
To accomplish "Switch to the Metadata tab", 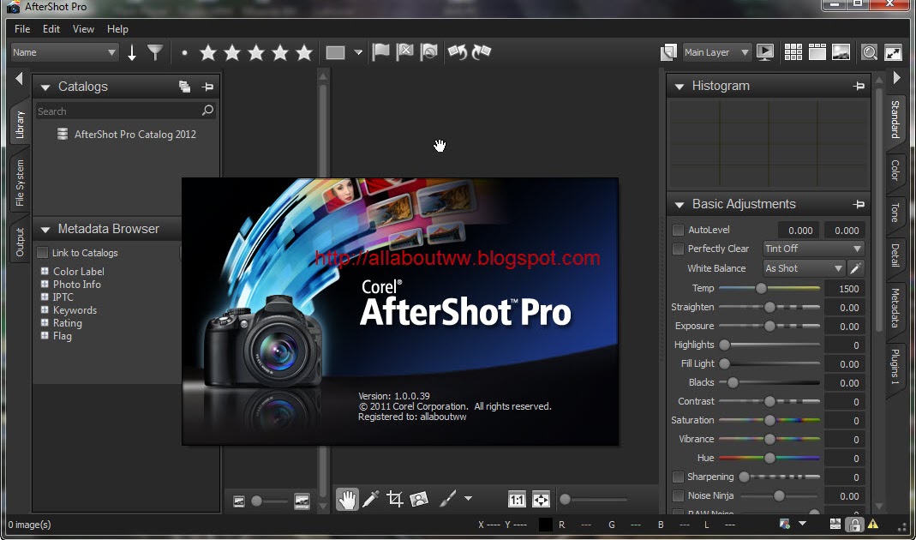I will (895, 308).
